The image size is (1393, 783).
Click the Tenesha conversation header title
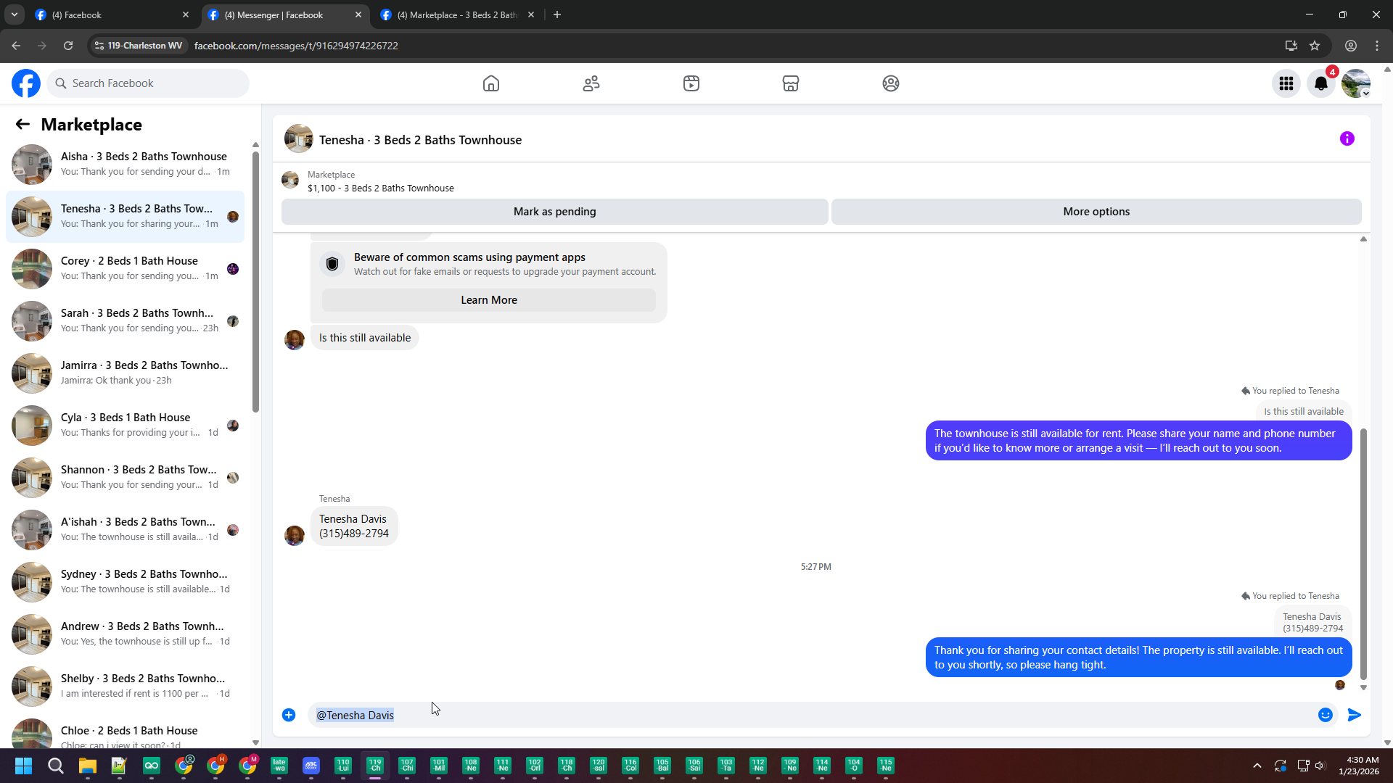click(x=421, y=140)
